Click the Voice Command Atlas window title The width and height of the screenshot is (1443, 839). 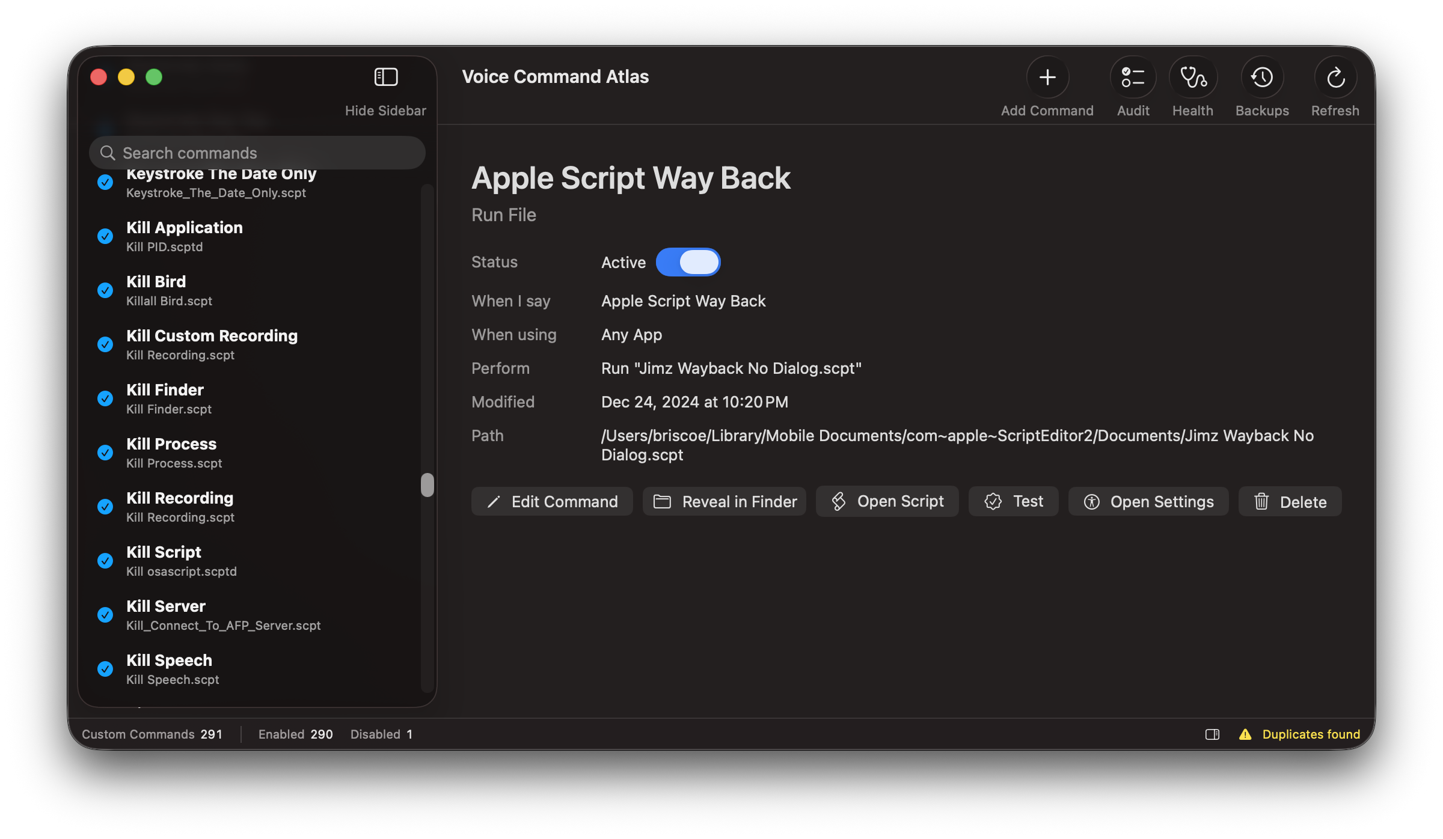pos(555,77)
